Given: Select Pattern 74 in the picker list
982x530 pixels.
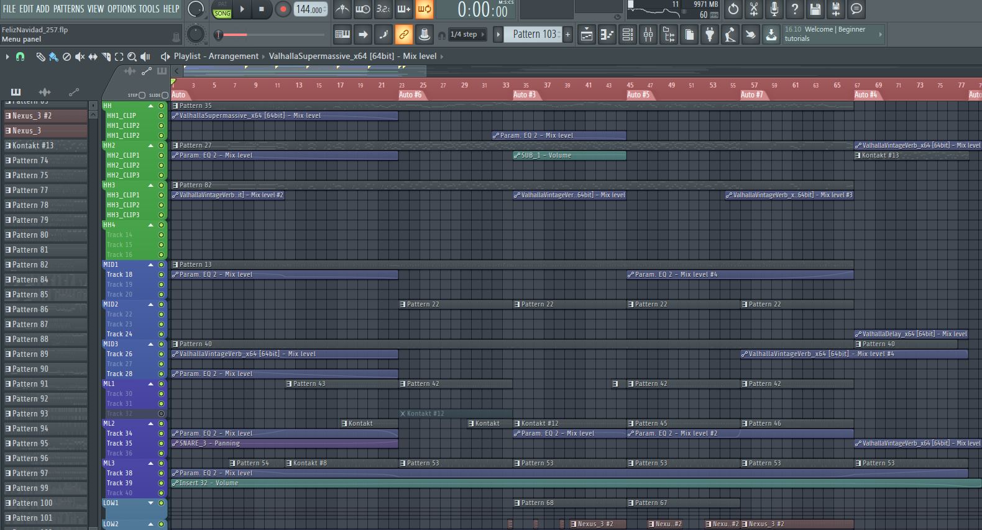Looking at the screenshot, I should coord(45,160).
